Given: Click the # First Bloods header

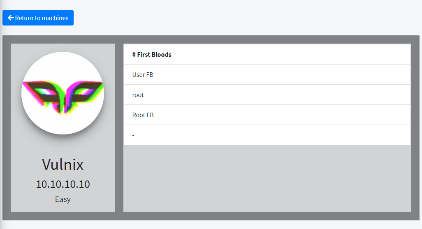Looking at the screenshot, I should [x=152, y=55].
